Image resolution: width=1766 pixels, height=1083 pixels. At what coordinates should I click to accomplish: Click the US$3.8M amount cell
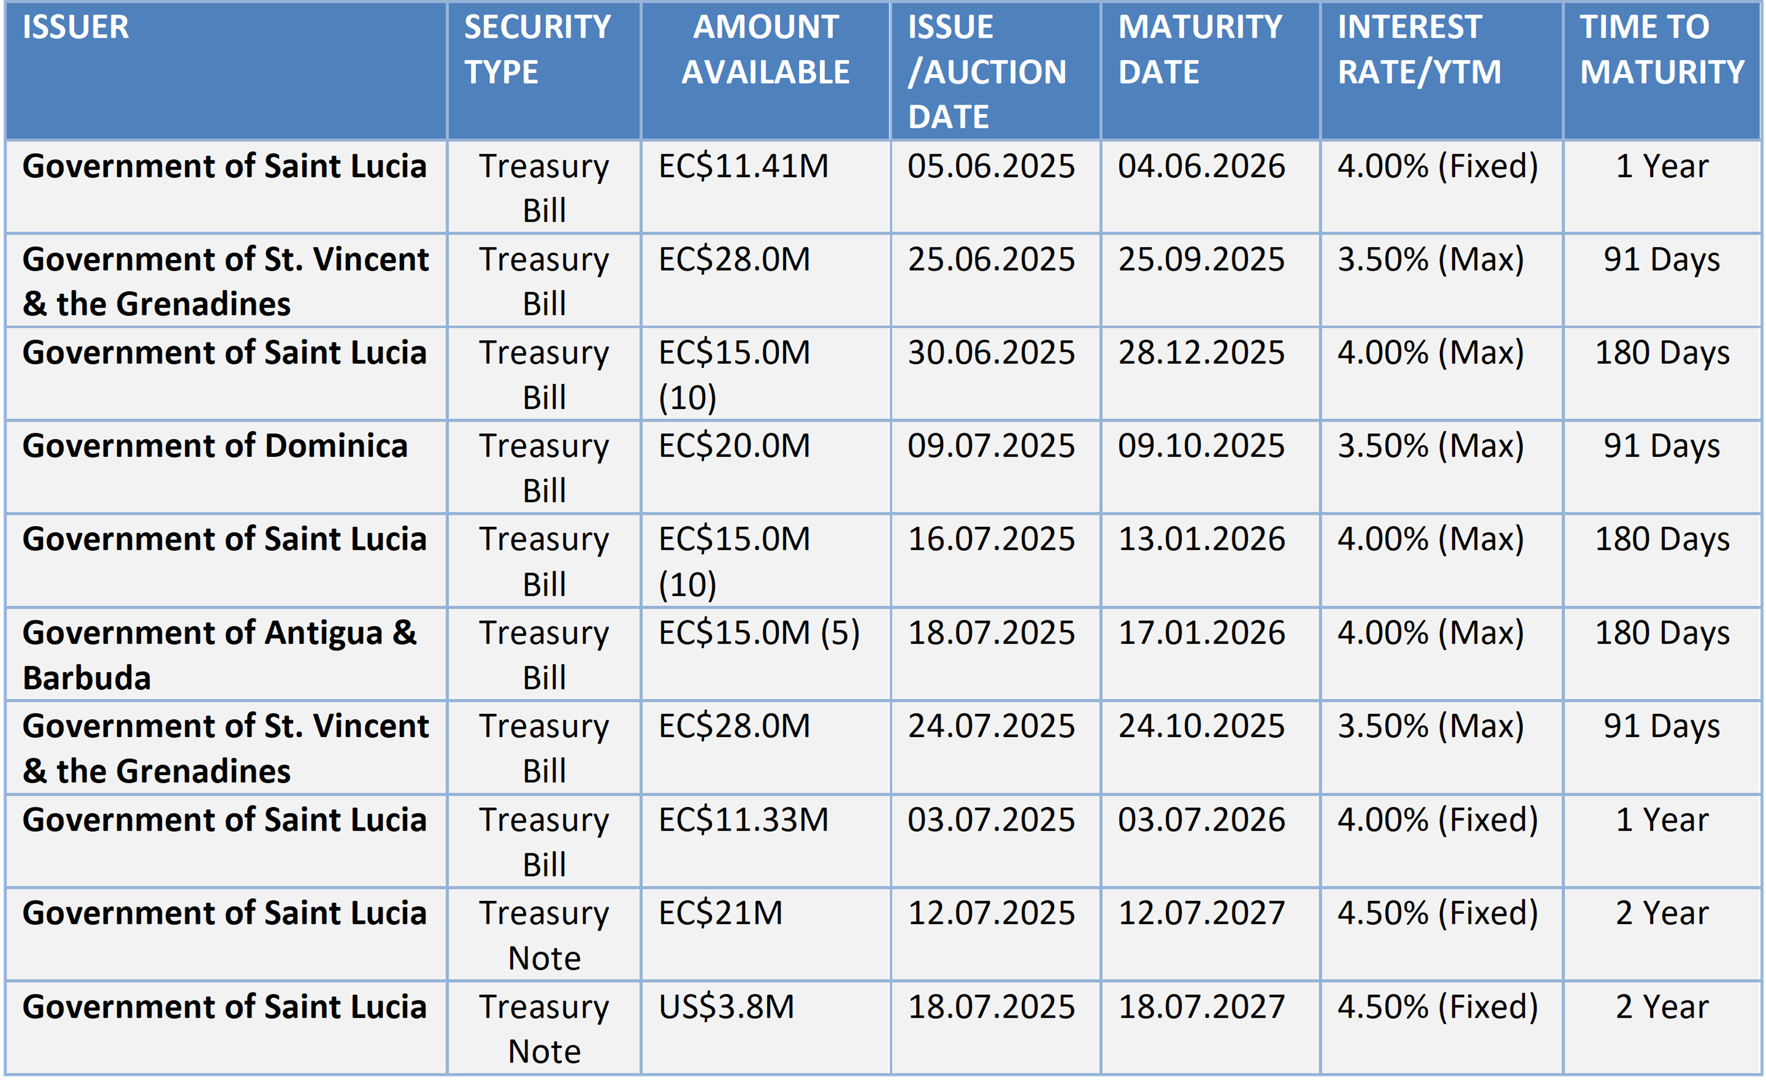coord(765,1028)
